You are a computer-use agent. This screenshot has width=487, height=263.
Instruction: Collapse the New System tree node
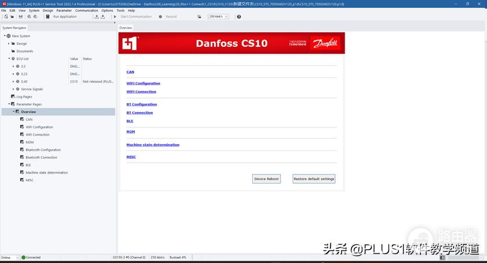pos(5,35)
